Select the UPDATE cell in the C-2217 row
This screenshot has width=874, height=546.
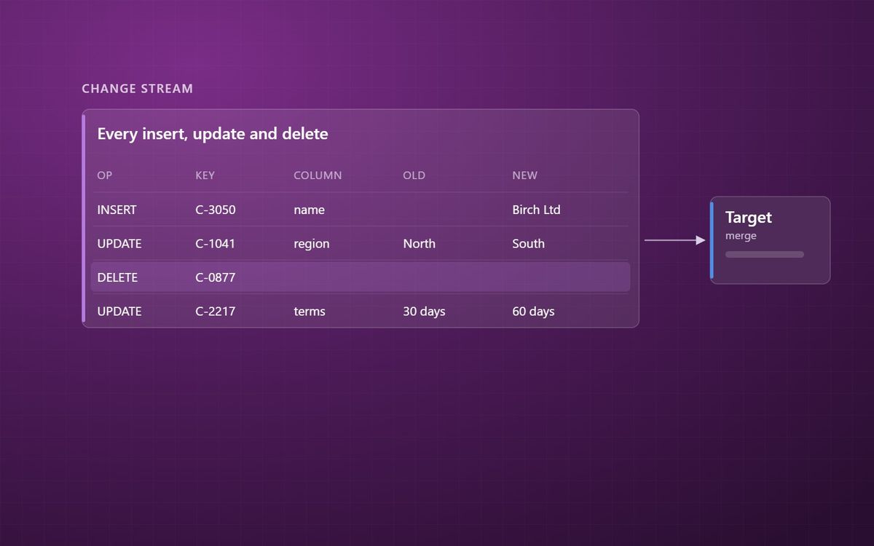119,312
